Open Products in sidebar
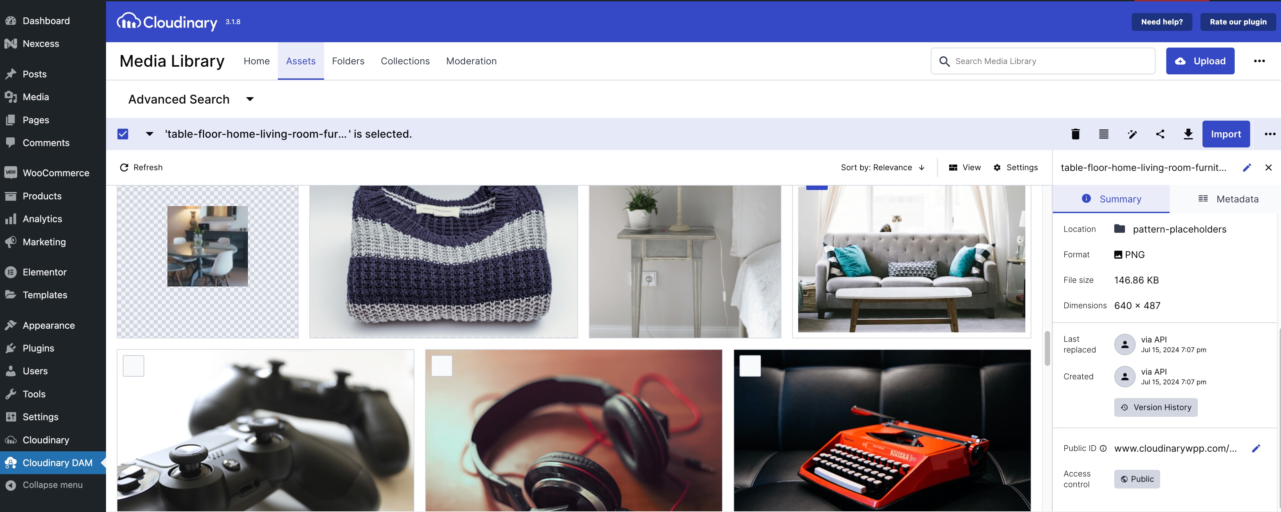 pos(53,196)
